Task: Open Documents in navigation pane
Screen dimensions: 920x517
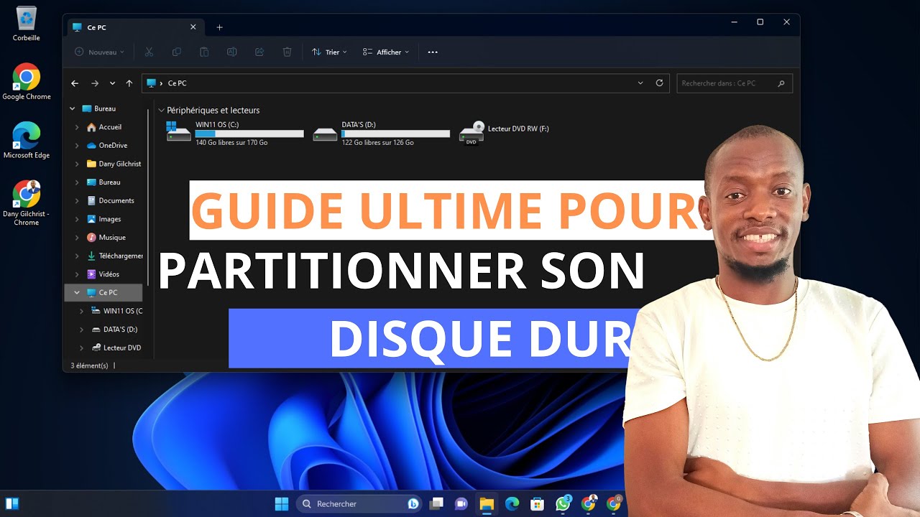Action: click(x=110, y=200)
